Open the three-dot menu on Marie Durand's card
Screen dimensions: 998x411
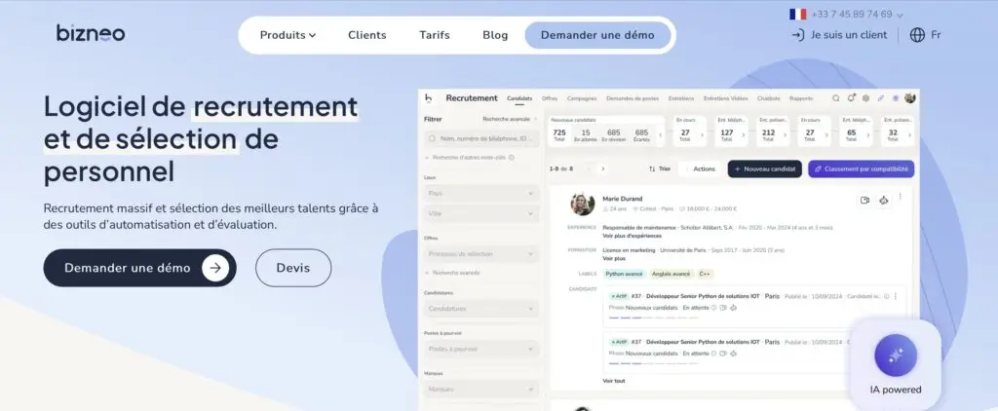900,197
